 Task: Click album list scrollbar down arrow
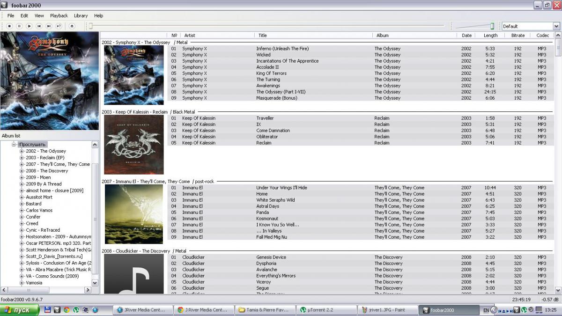pos(95,283)
